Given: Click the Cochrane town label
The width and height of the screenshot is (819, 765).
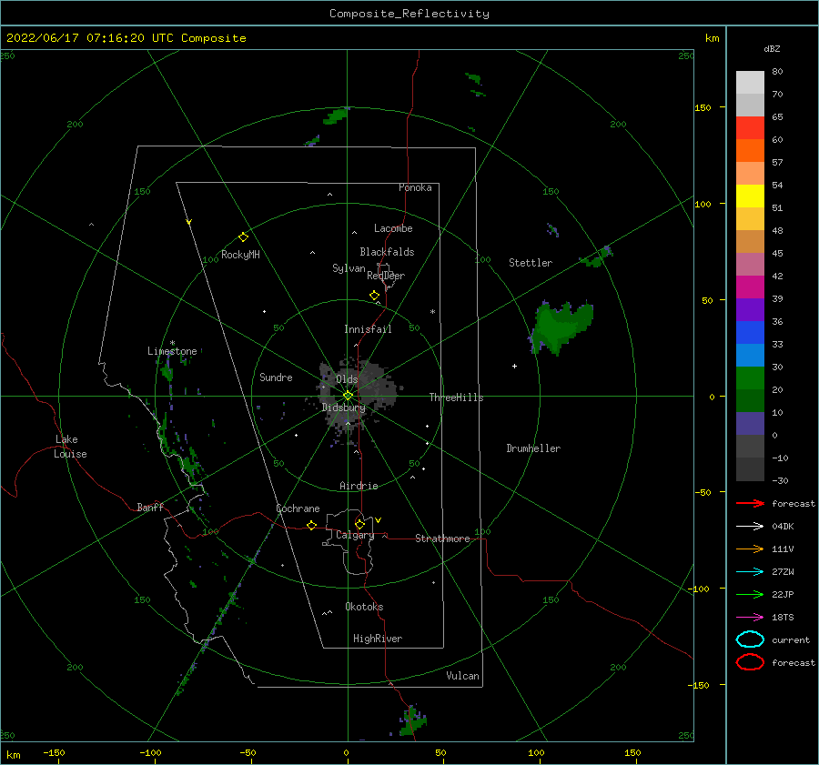Looking at the screenshot, I should click(x=298, y=508).
